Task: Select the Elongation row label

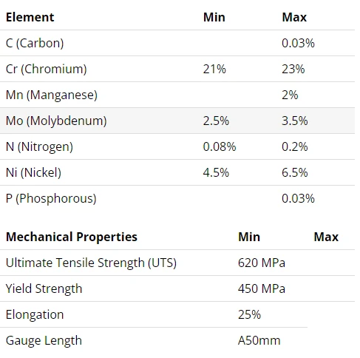Action: (x=35, y=314)
